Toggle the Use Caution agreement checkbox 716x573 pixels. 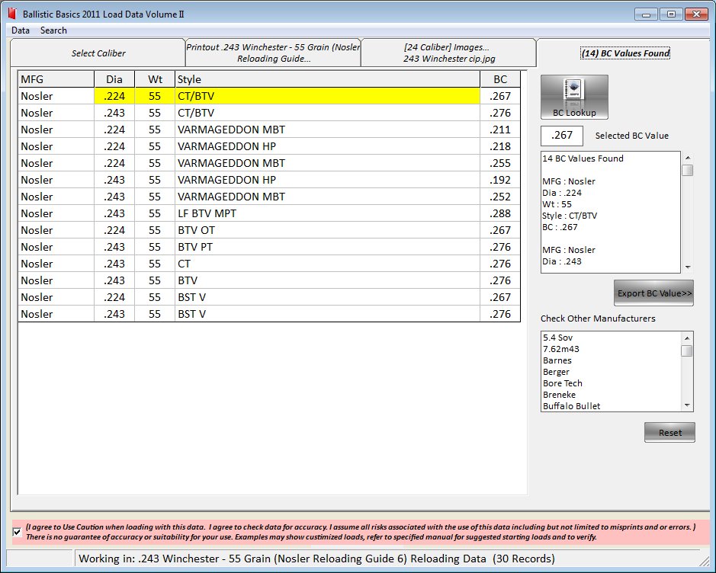[18, 531]
